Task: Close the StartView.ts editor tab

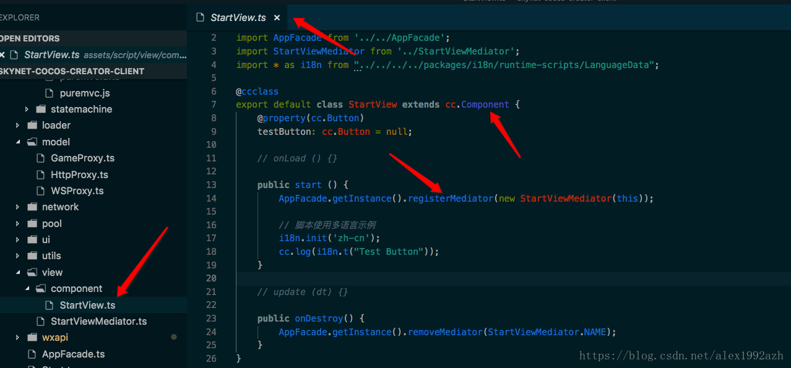Action: pos(277,18)
